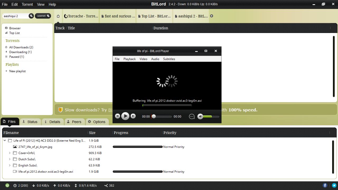This screenshot has height=190, width=338.
Task: Open the Video menu in BitLord Player
Action: click(143, 59)
